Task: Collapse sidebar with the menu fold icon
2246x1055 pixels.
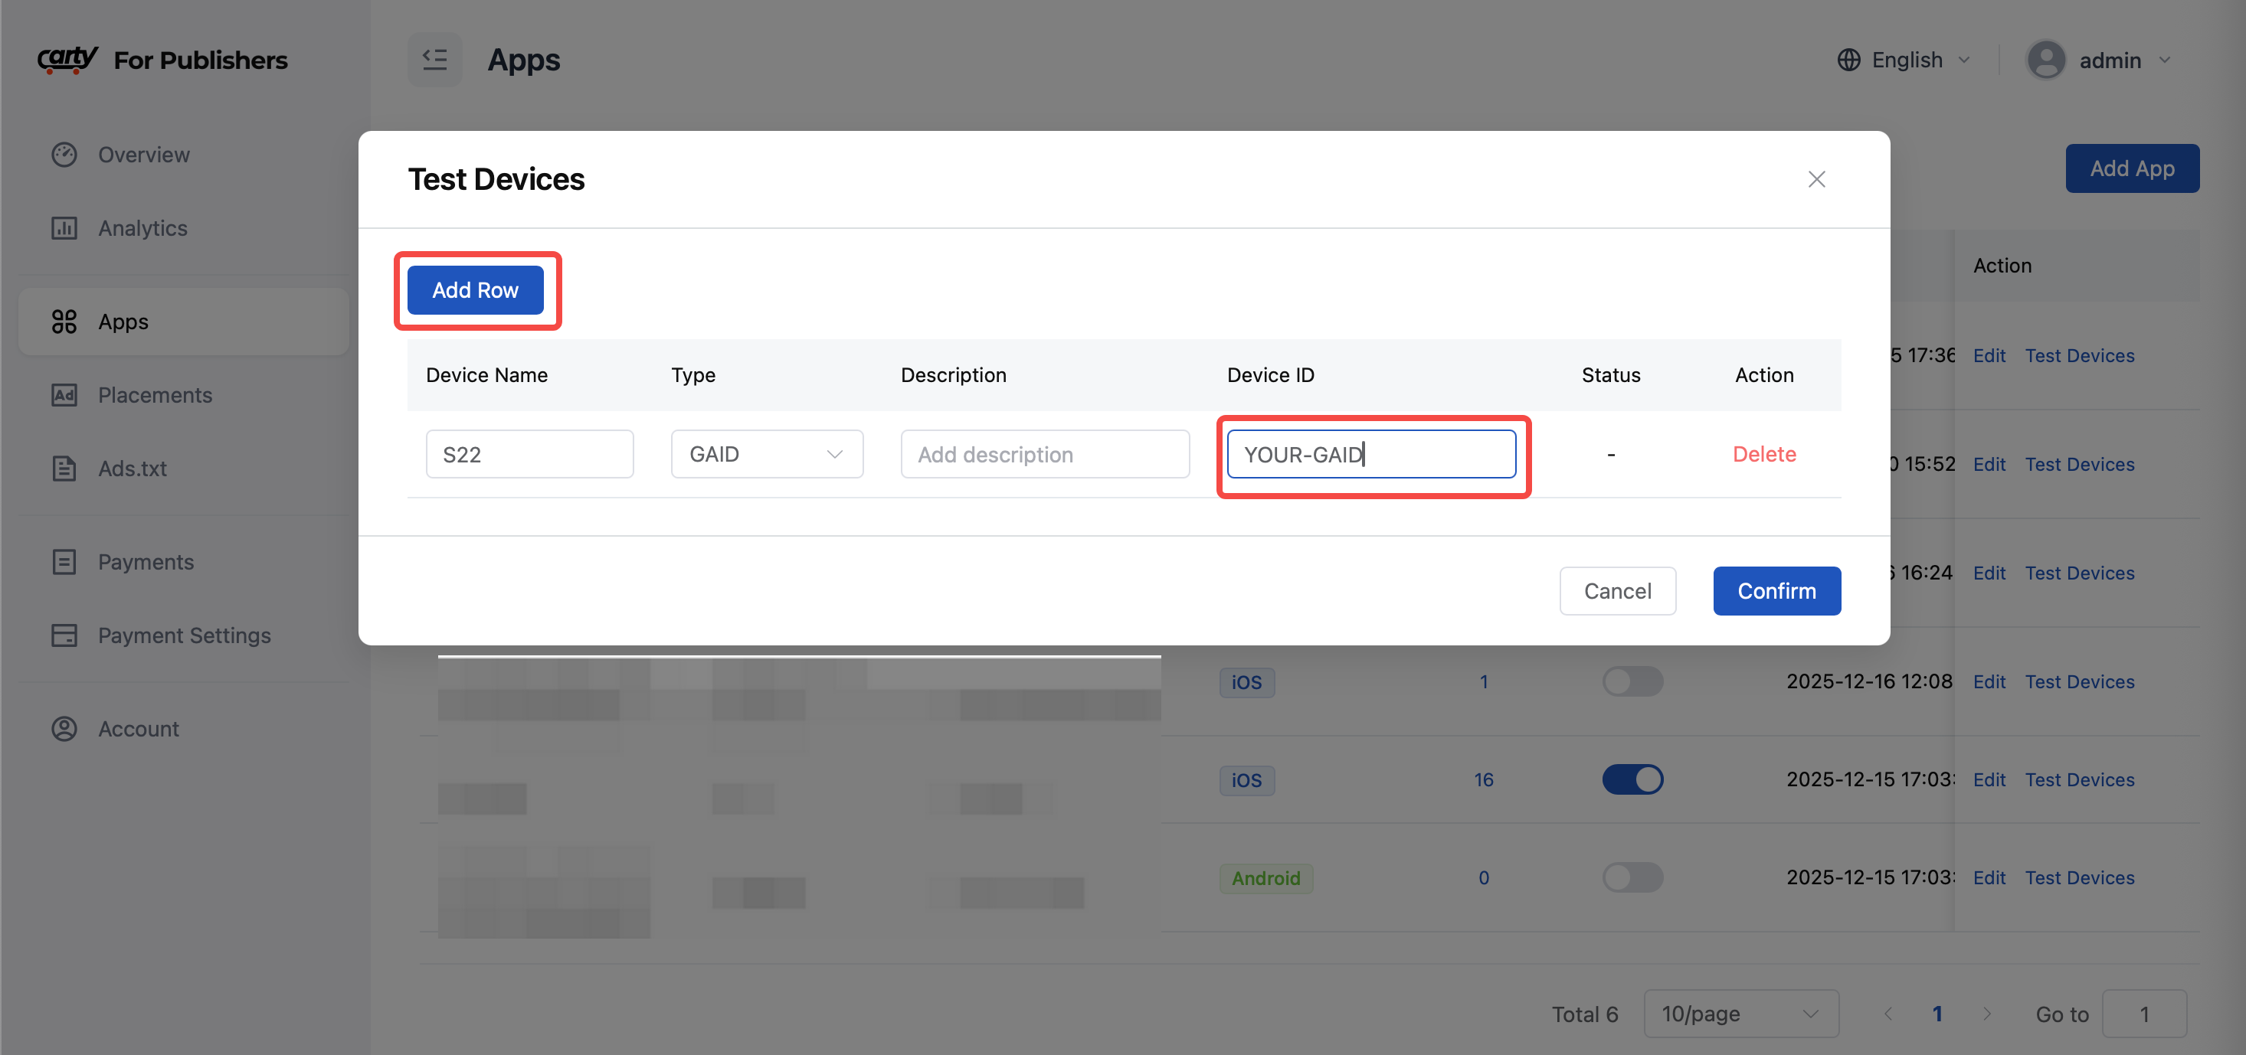Action: (434, 59)
